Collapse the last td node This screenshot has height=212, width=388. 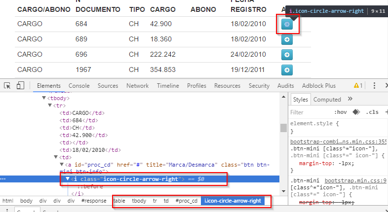point(56,157)
